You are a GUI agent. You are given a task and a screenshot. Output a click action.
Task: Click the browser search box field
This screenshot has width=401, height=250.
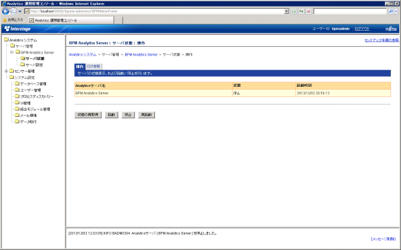(x=350, y=11)
